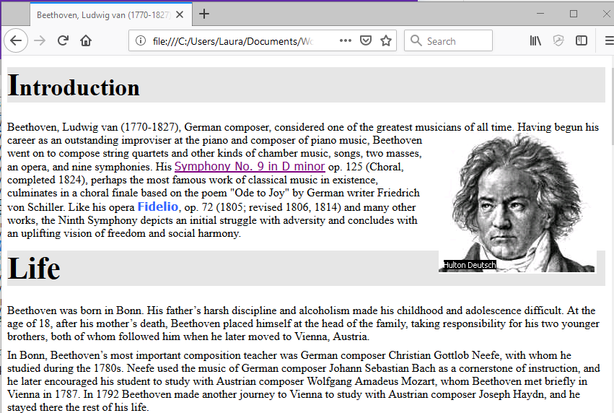Click the shield extension icon
Viewport: 614px width, 413px height.
point(558,40)
